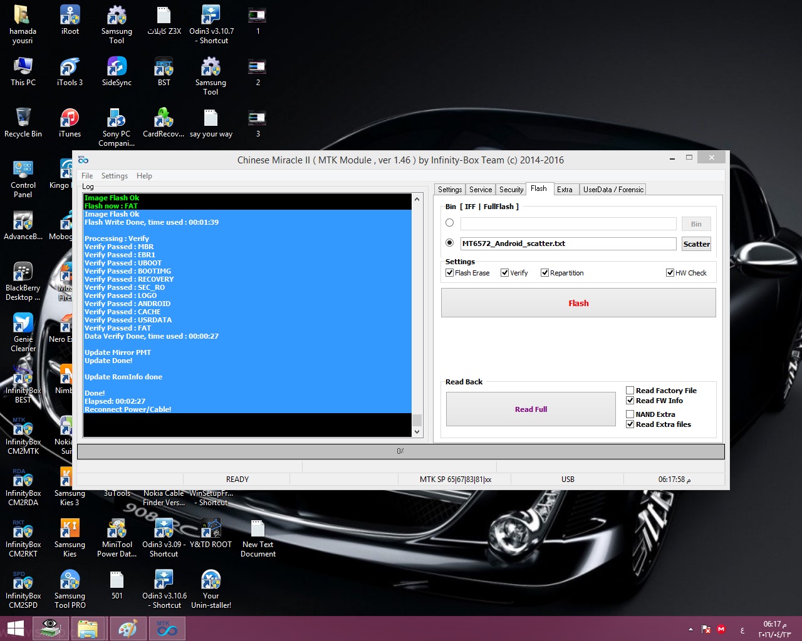
Task: Open the iRoot desktop shortcut
Action: [x=70, y=20]
